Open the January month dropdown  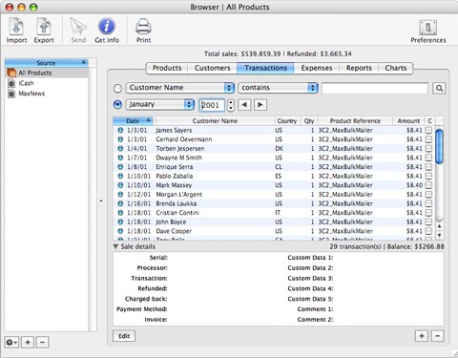[160, 105]
